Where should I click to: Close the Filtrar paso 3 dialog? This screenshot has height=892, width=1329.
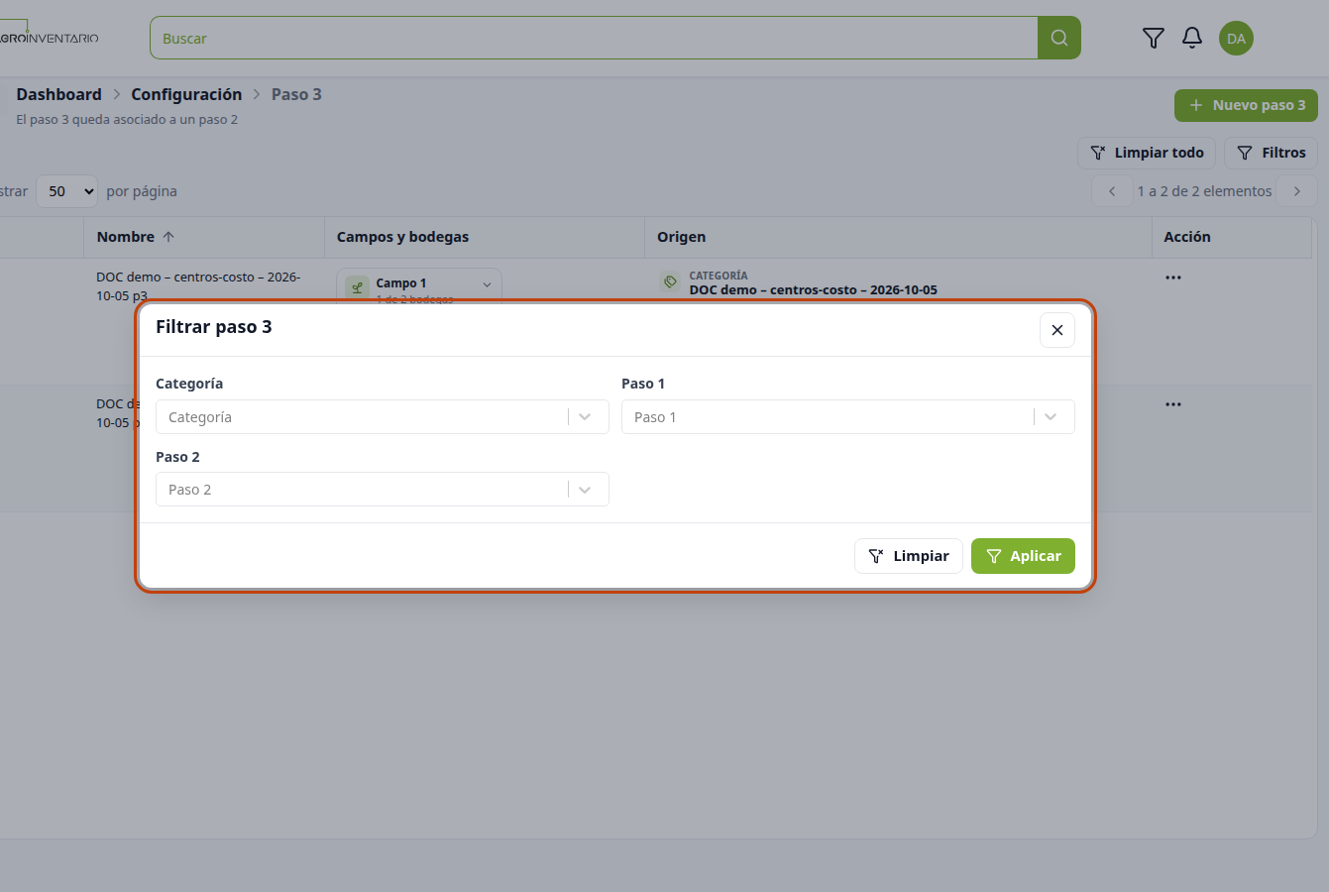tap(1057, 330)
